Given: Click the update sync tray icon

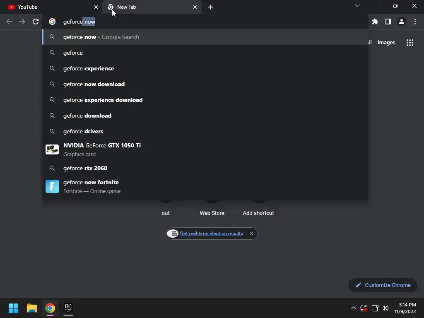Looking at the screenshot, I should 364,308.
